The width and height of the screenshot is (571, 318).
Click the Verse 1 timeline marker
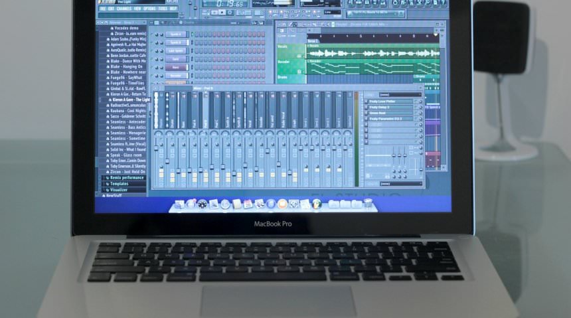pos(313,41)
